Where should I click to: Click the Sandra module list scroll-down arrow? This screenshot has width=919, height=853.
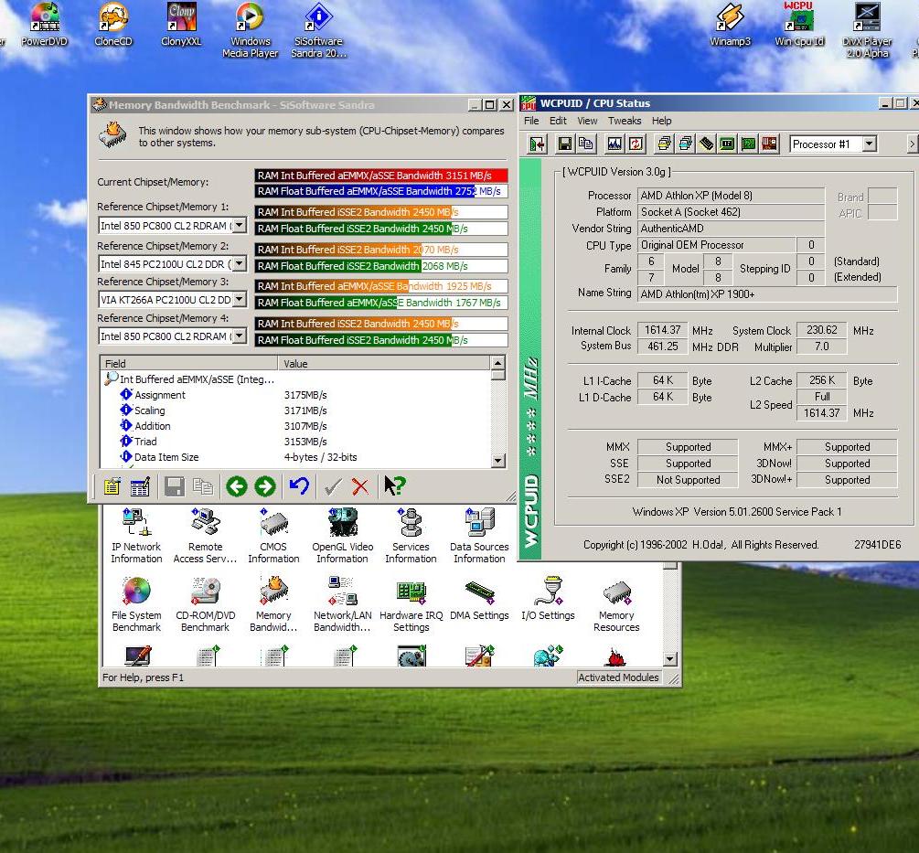(670, 659)
